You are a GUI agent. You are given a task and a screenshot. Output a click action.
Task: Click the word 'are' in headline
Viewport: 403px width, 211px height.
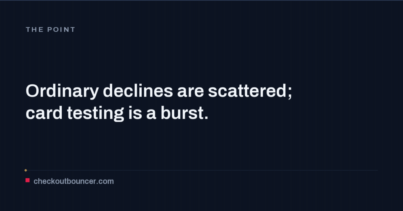[190, 92]
